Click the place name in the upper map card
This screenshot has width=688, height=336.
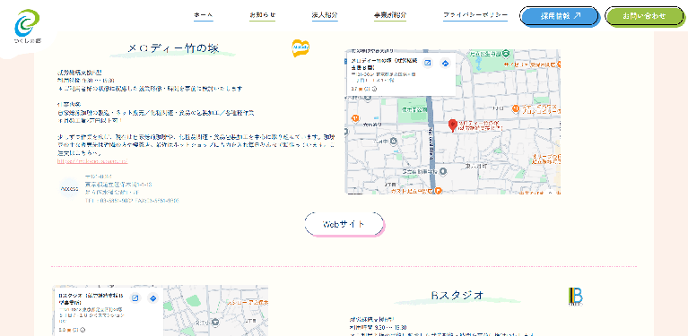click(x=385, y=64)
